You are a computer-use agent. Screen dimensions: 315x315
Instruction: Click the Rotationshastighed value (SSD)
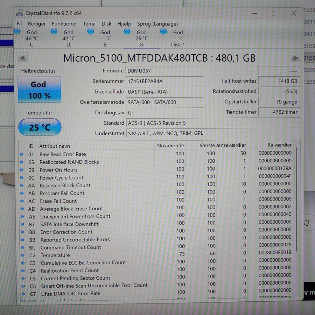coord(279,92)
